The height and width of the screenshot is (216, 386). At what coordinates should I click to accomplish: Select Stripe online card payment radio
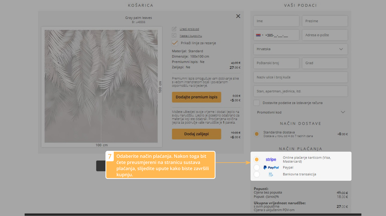(x=256, y=159)
